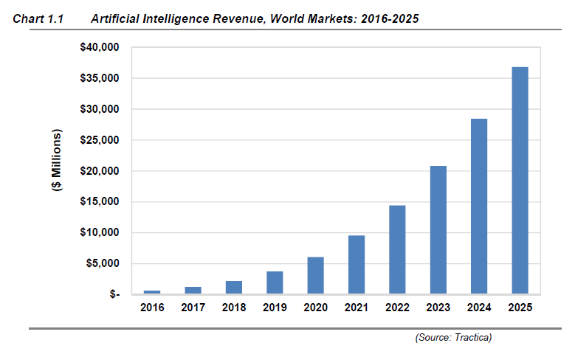The height and width of the screenshot is (354, 575).
Task: Click the $10,000 axis label
Action: (x=100, y=232)
